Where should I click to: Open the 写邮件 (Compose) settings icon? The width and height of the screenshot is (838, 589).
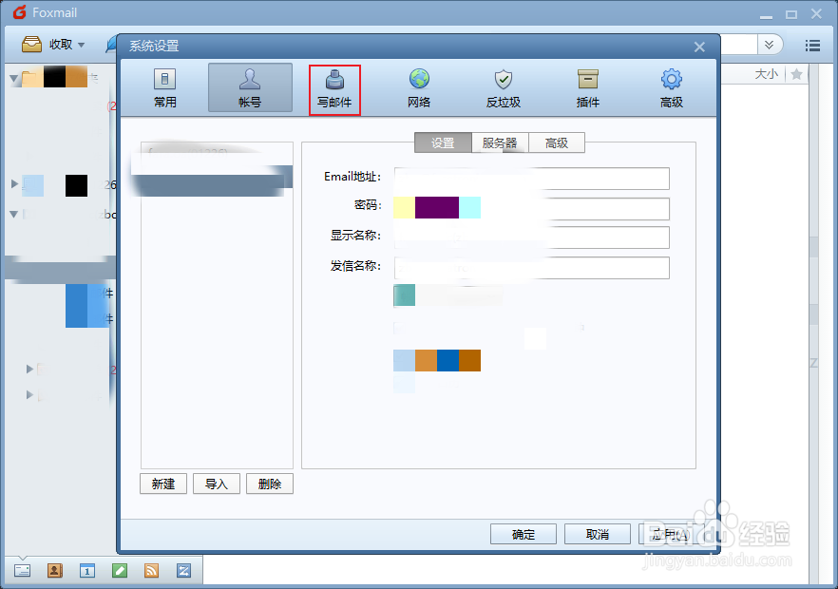(334, 88)
